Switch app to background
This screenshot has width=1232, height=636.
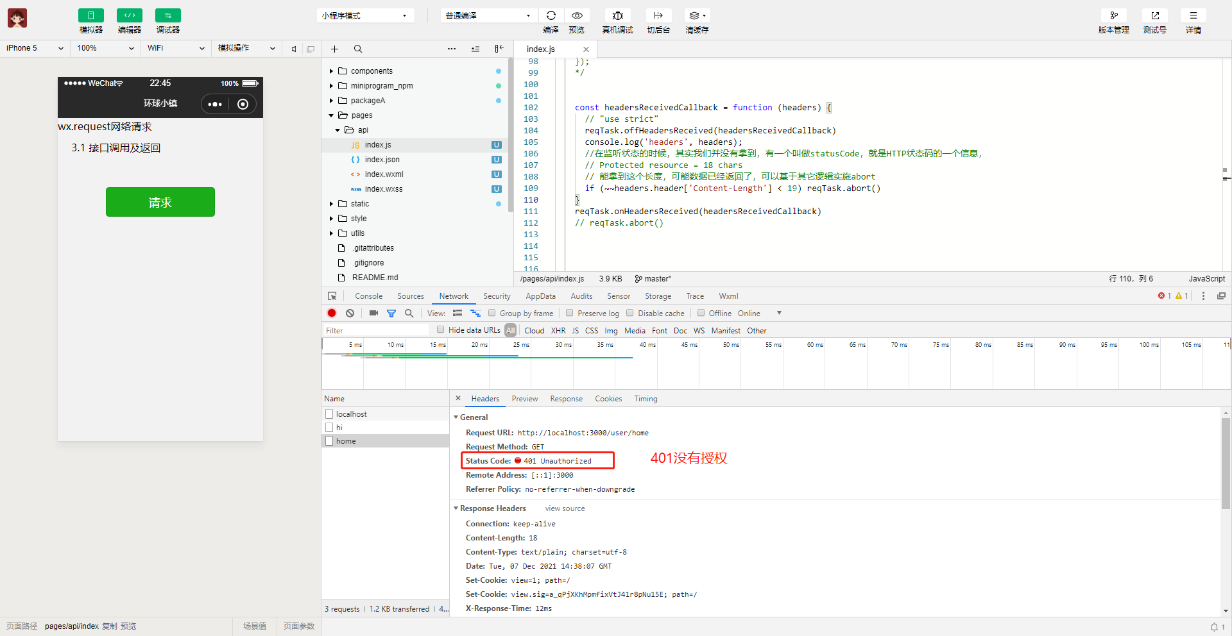point(658,15)
